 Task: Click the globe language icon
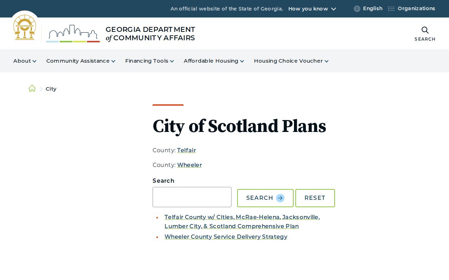click(x=357, y=9)
